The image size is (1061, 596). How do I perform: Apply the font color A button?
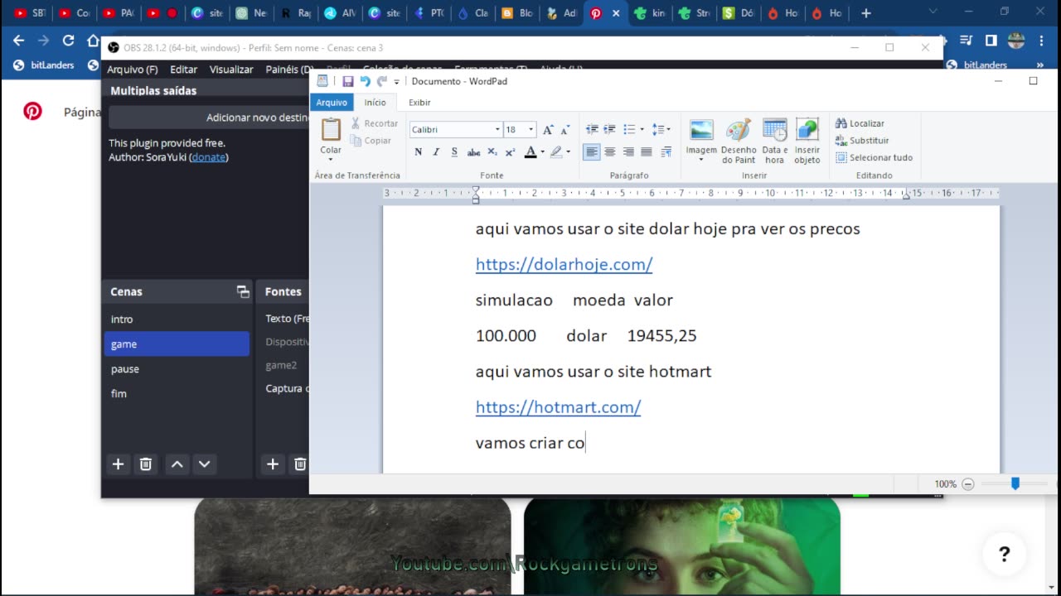tap(530, 152)
